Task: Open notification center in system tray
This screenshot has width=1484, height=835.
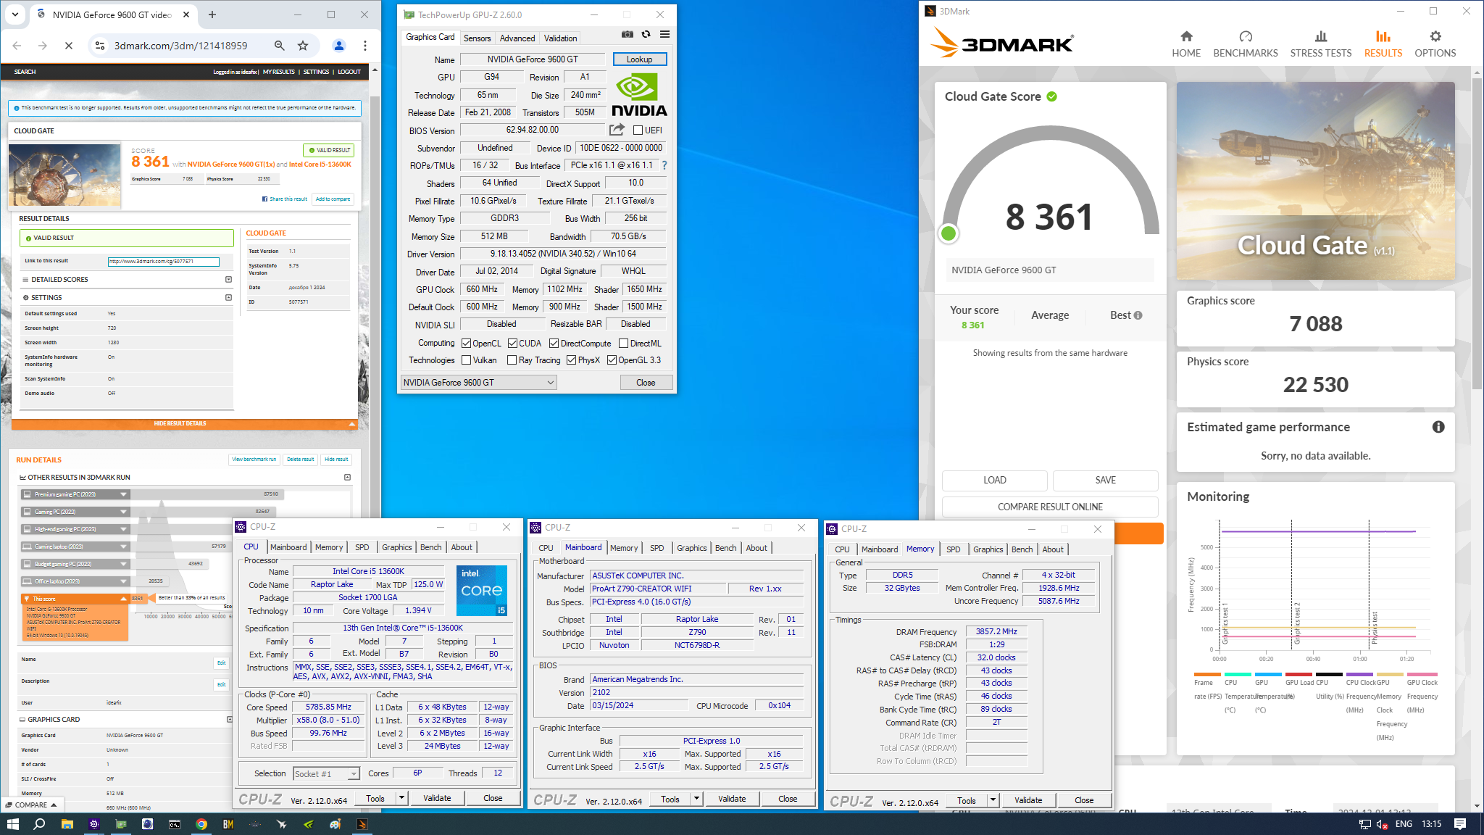Action: tap(1460, 824)
